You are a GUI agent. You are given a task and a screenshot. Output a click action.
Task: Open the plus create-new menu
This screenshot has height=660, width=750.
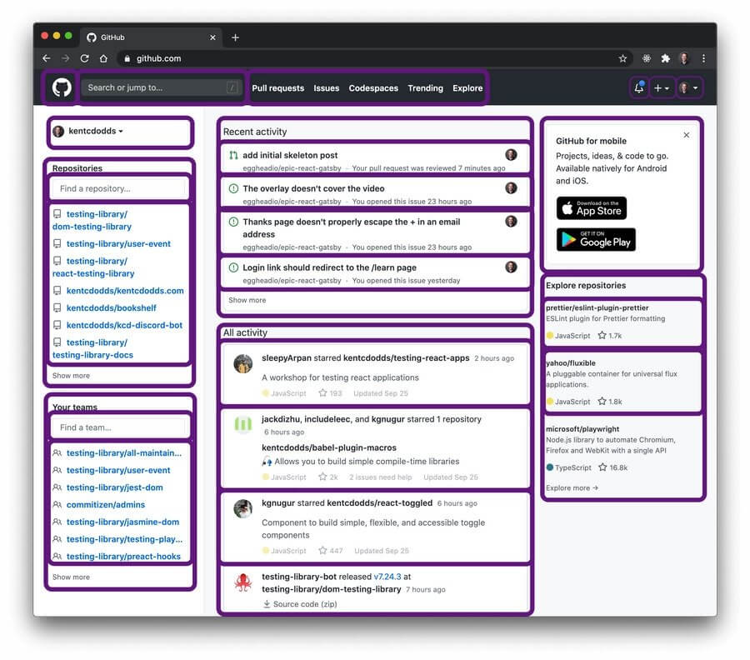662,88
